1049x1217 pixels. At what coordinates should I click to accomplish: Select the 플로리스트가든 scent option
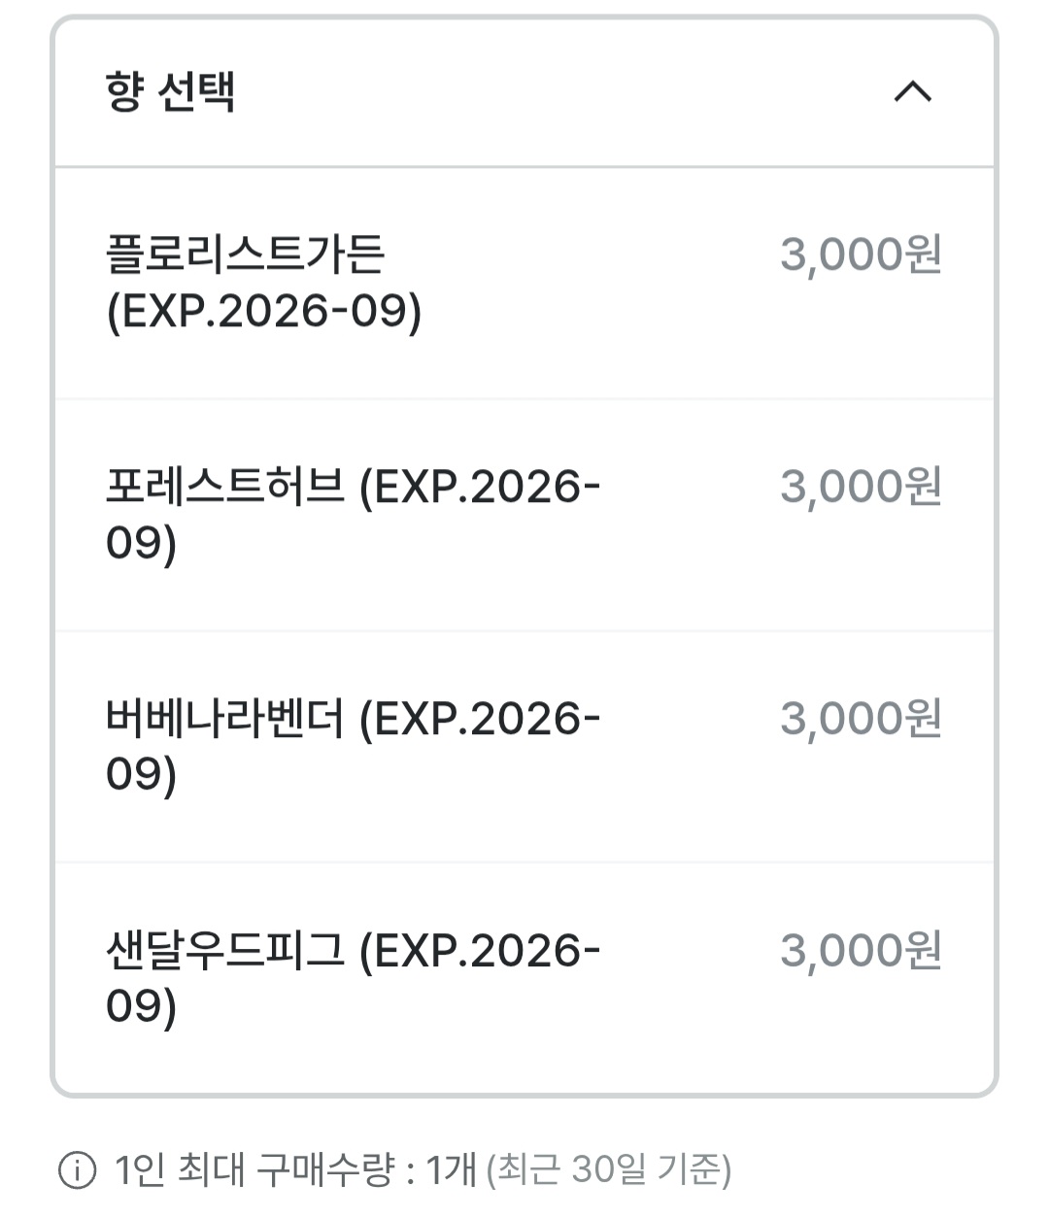coord(245,254)
